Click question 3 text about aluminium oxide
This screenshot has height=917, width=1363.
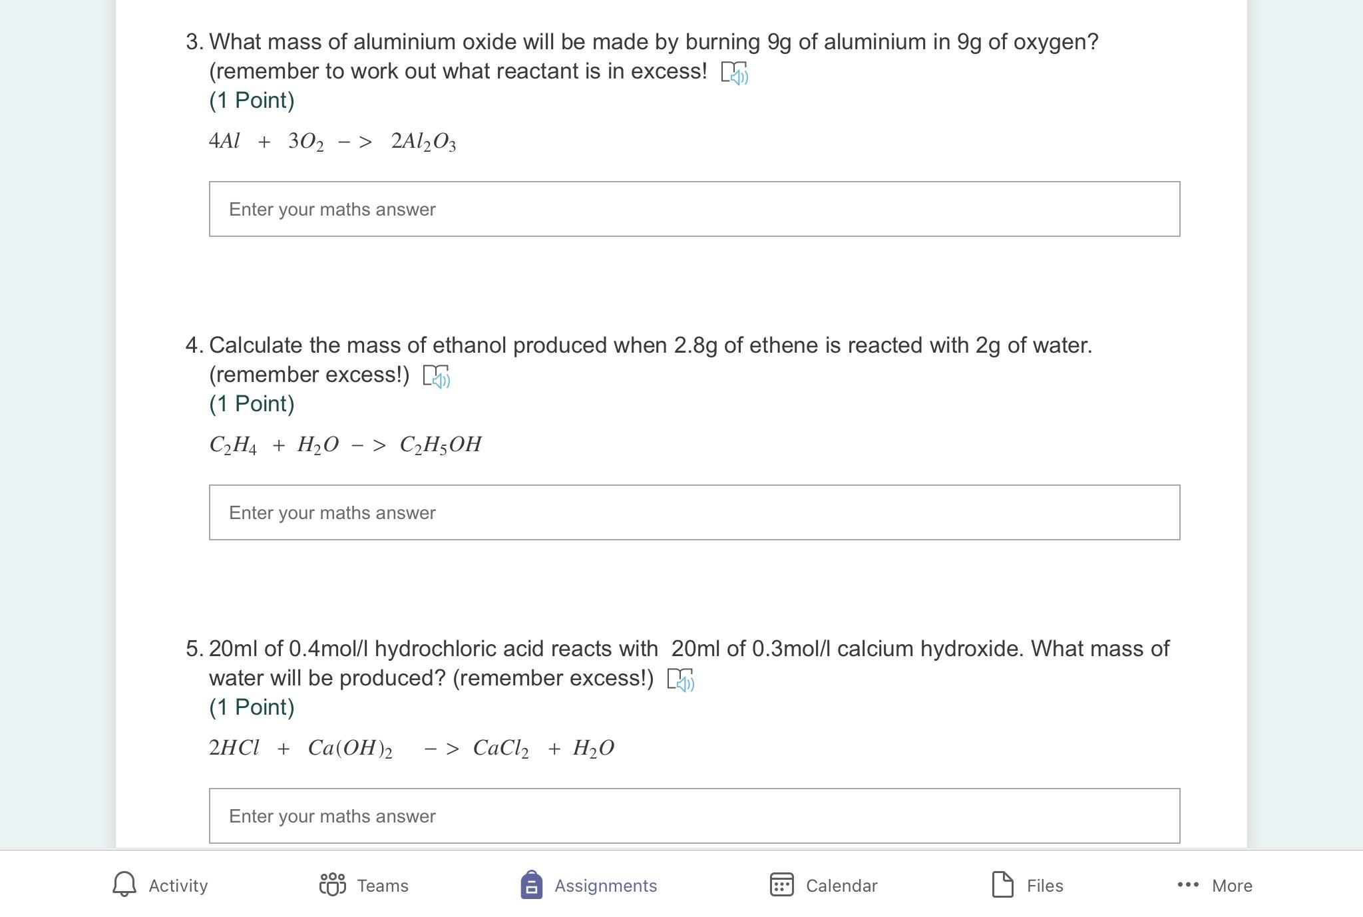coord(654,43)
